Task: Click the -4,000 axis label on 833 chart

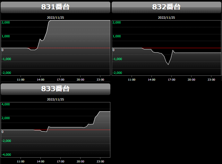Action: (x=6, y=155)
